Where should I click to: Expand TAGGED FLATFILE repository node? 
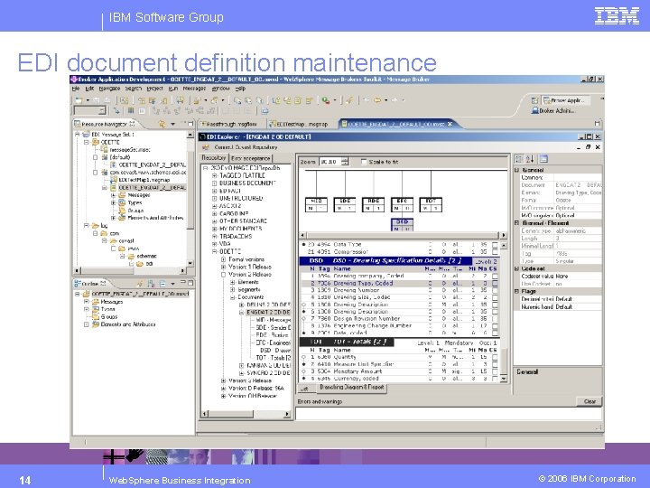click(214, 175)
